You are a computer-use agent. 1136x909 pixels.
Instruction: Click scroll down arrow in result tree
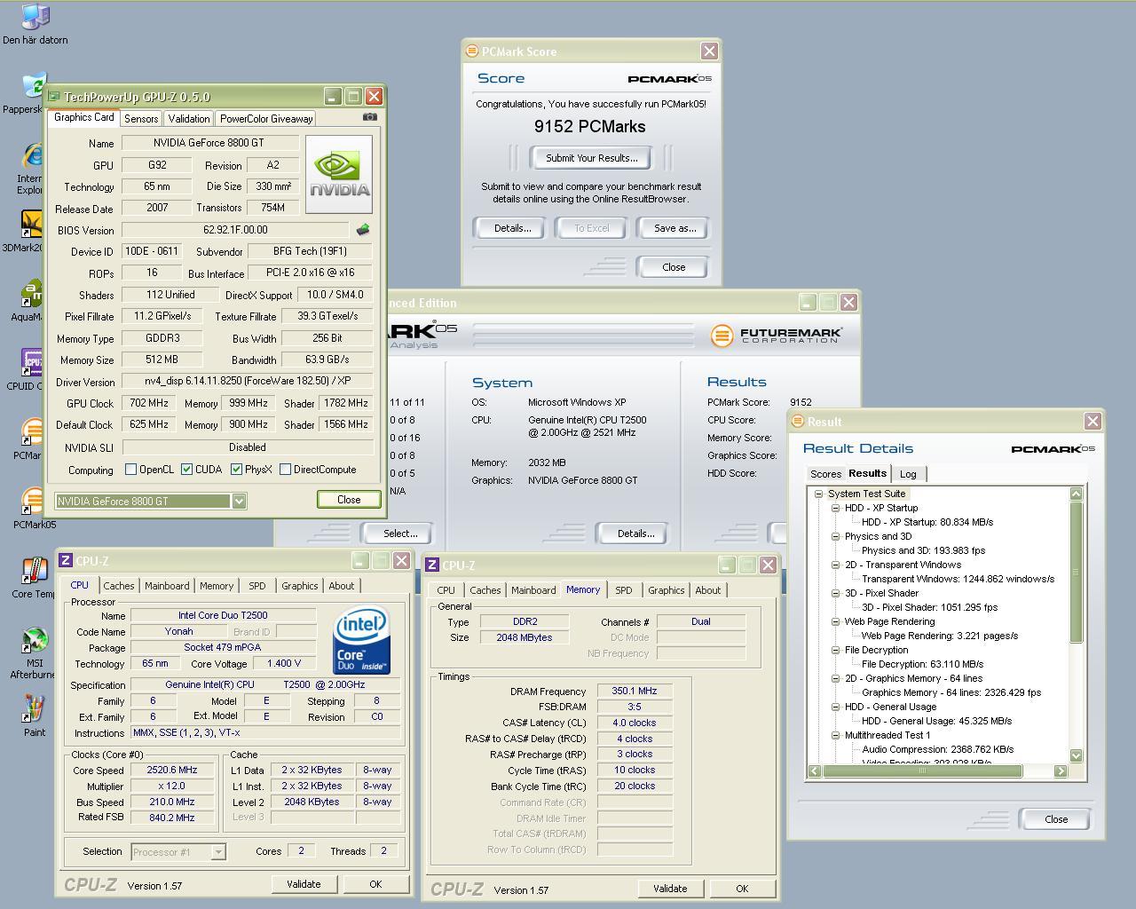(1077, 755)
